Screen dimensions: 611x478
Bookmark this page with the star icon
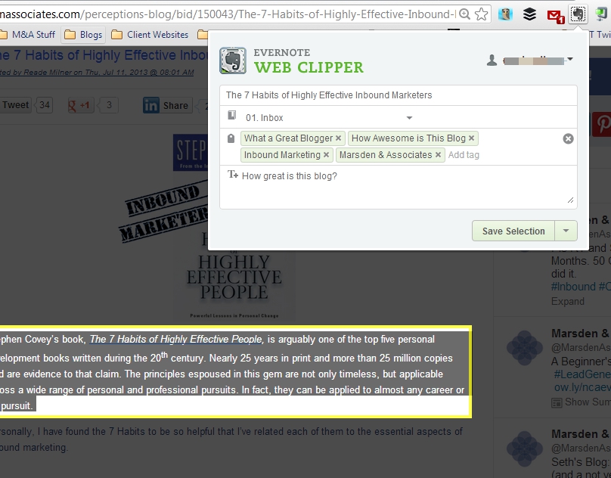coord(482,14)
